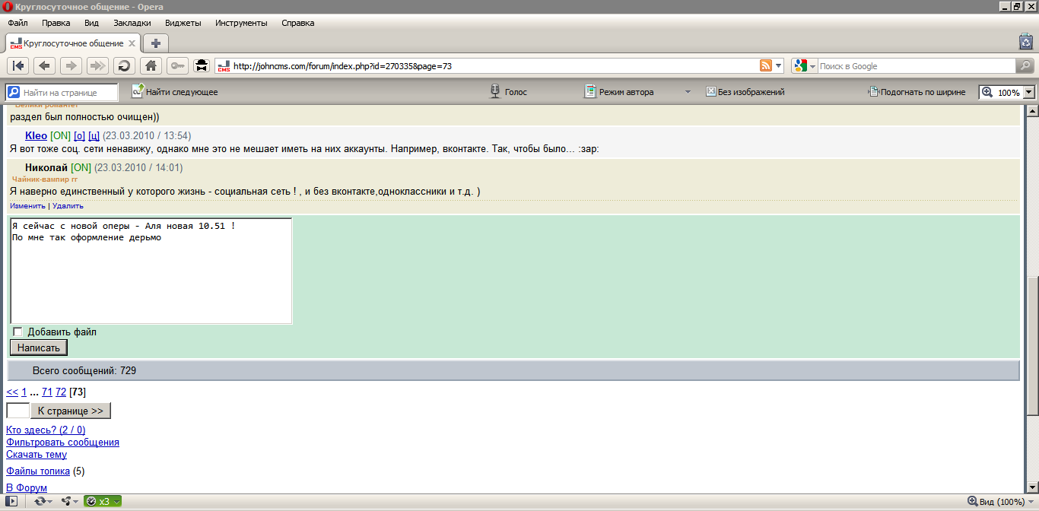This screenshot has height=511, width=1039.
Task: Select the Круглосуточное общение tab
Action: point(74,43)
